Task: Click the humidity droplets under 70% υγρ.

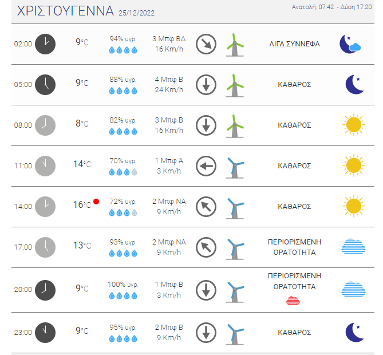Action: 123,172
